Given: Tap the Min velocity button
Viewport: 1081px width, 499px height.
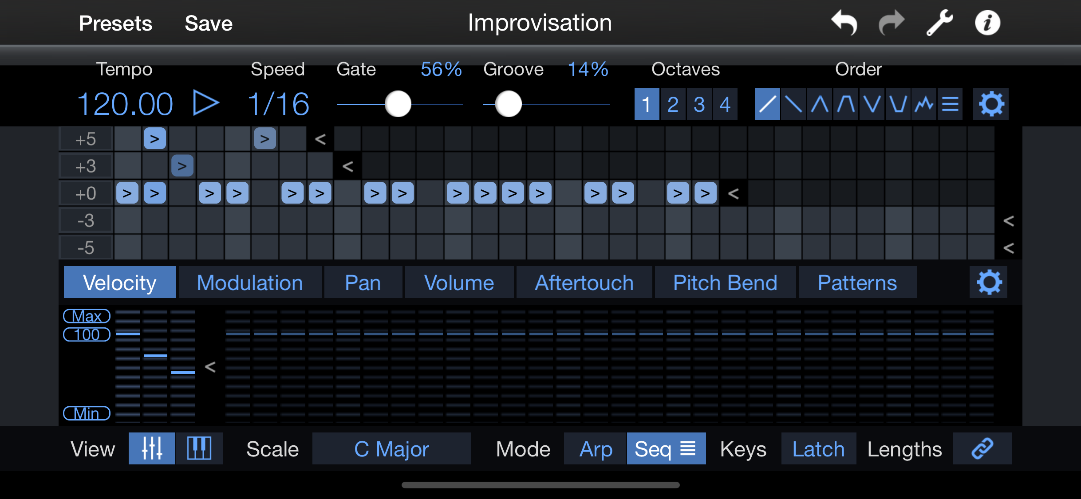Looking at the screenshot, I should pos(87,413).
